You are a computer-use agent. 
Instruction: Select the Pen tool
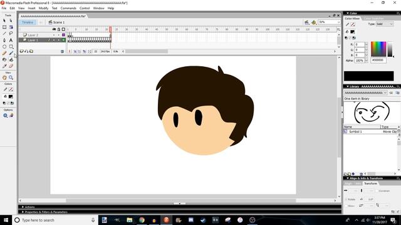click(4, 40)
